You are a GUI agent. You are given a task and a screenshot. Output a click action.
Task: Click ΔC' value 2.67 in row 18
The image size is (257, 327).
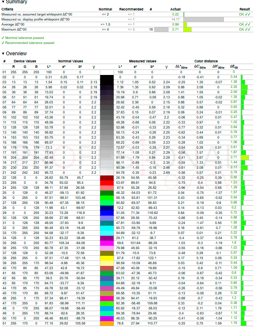[200, 157]
